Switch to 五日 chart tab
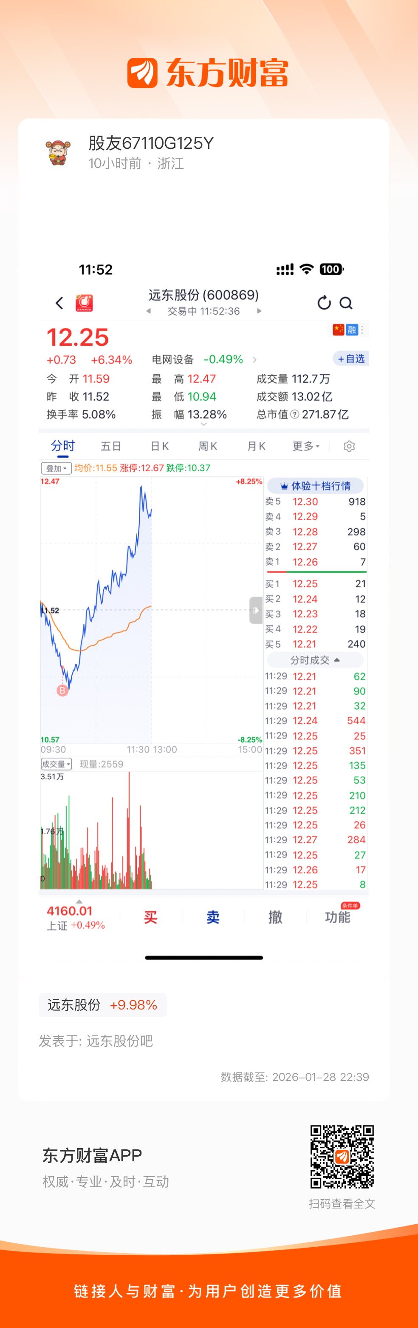The width and height of the screenshot is (418, 1328). 111,446
